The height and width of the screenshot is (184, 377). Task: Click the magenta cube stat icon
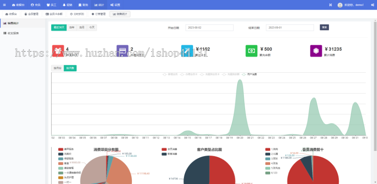316,51
